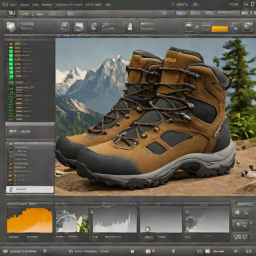The height and width of the screenshot is (256, 256).
Task: Expand the grey header bar above the lower-left list
Action: (x=30, y=143)
